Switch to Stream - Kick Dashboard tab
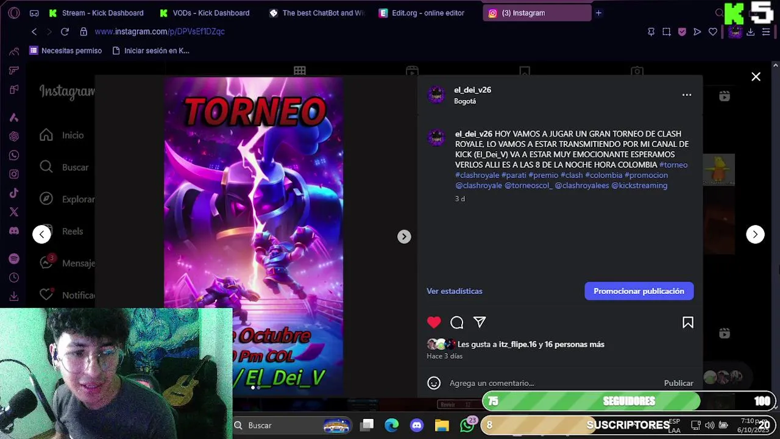The height and width of the screenshot is (439, 780). [96, 13]
